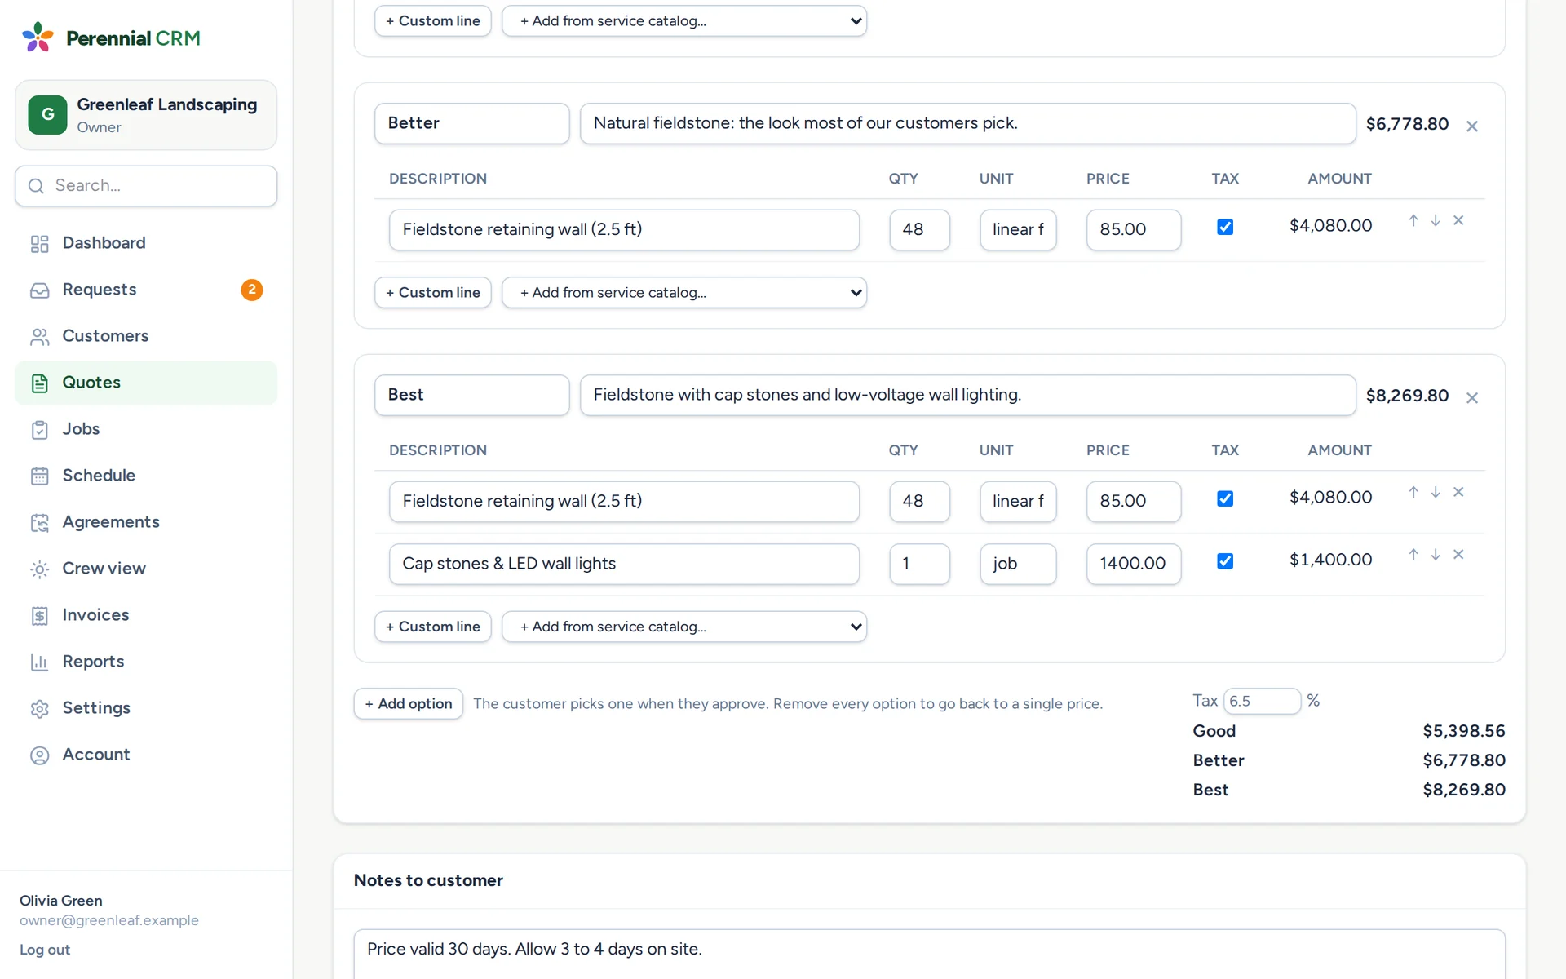This screenshot has width=1566, height=979.
Task: Click the Tax percentage field
Action: pos(1262,701)
